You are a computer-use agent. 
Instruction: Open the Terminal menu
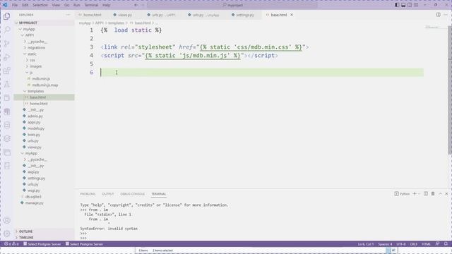click(x=91, y=5)
